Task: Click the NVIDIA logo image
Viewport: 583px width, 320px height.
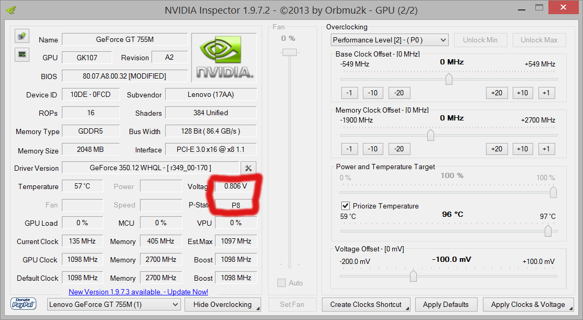Action: coord(224,58)
